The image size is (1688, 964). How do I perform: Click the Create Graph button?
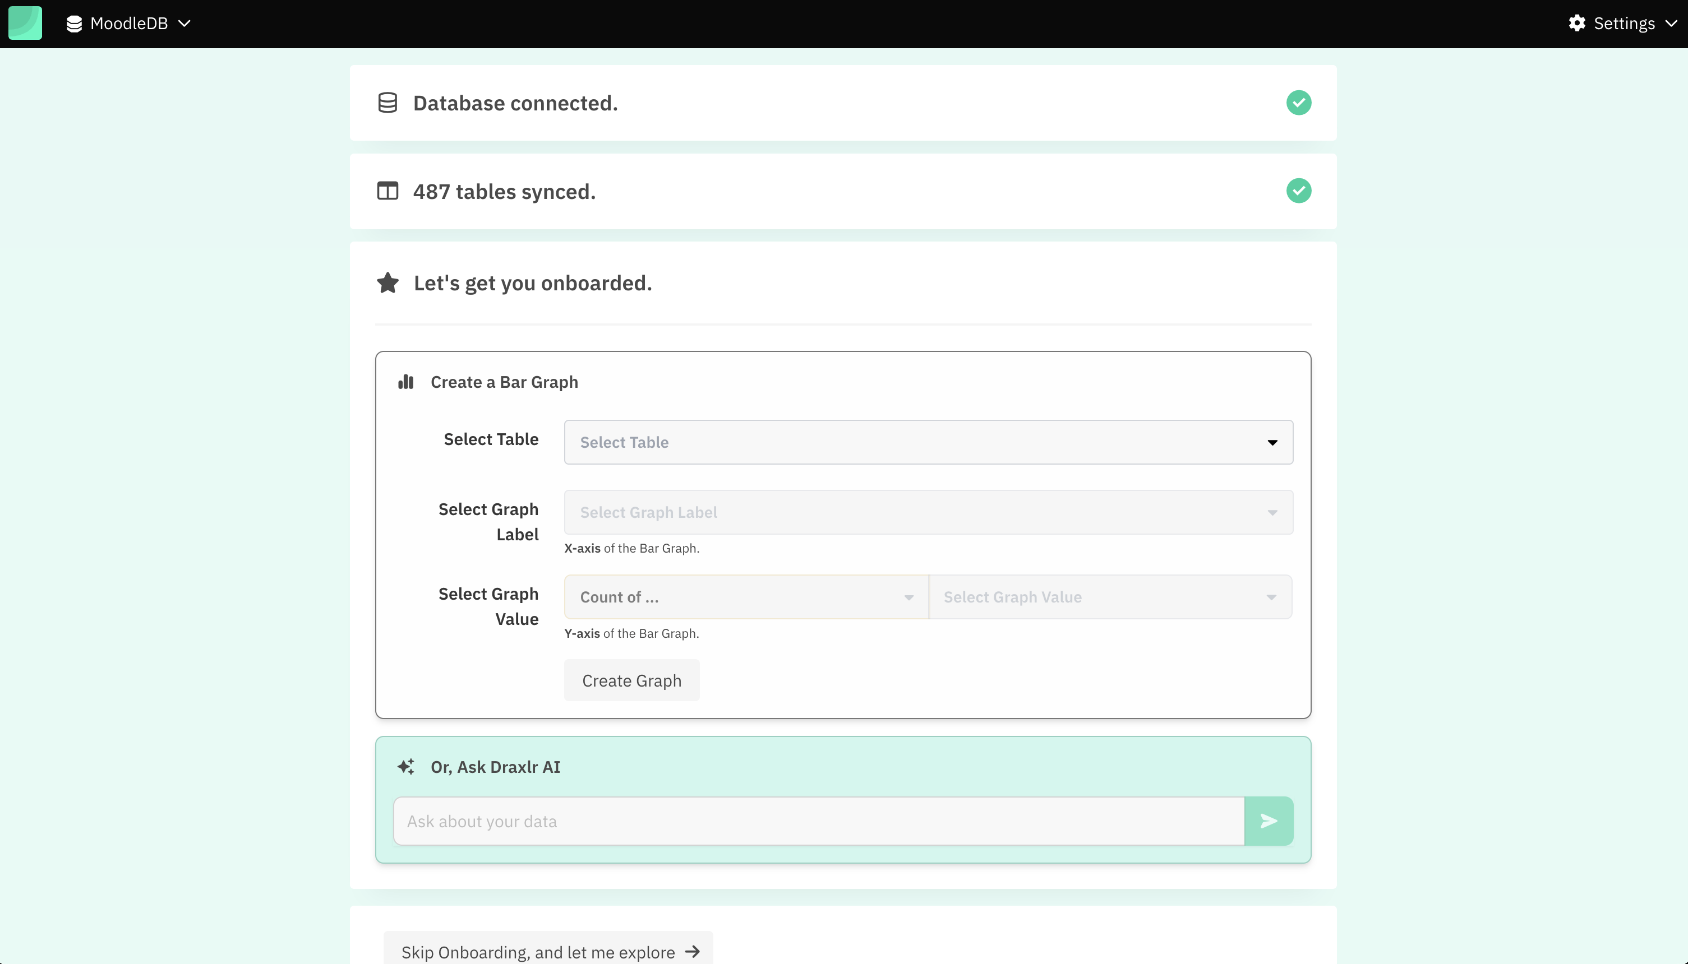(x=631, y=680)
